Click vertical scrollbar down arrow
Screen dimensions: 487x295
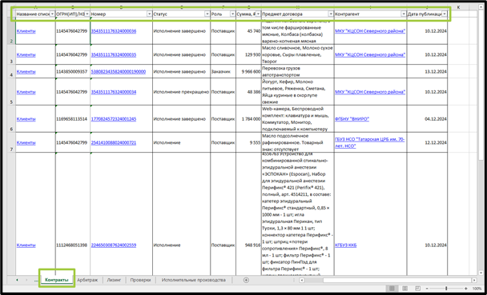(x=481, y=273)
